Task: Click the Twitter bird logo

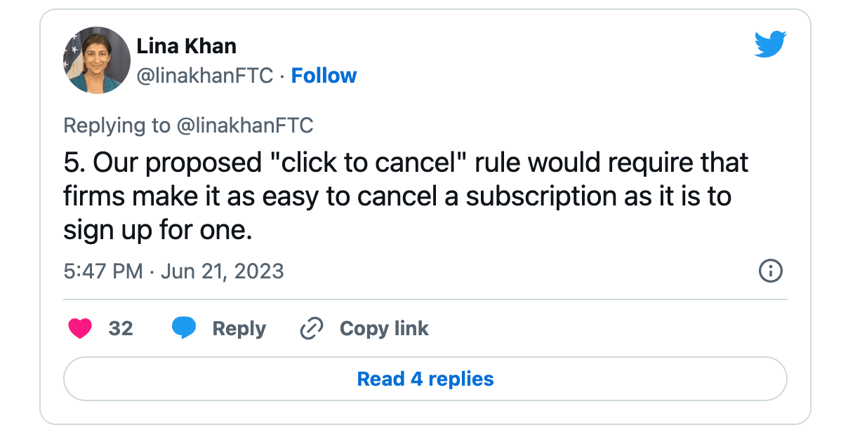Action: point(770,46)
